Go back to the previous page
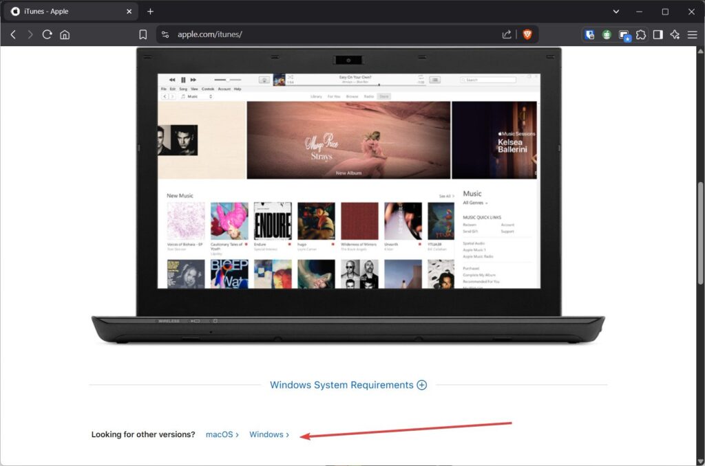 [x=13, y=34]
